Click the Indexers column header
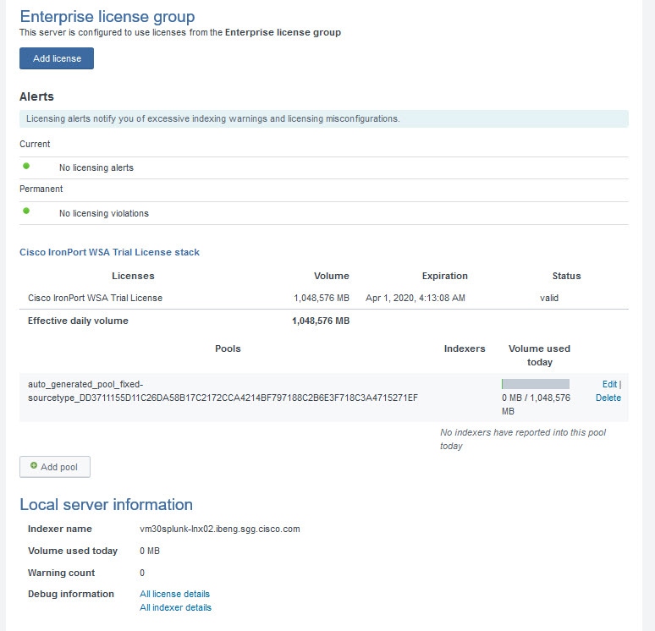This screenshot has height=631, width=655. pyautogui.click(x=465, y=348)
